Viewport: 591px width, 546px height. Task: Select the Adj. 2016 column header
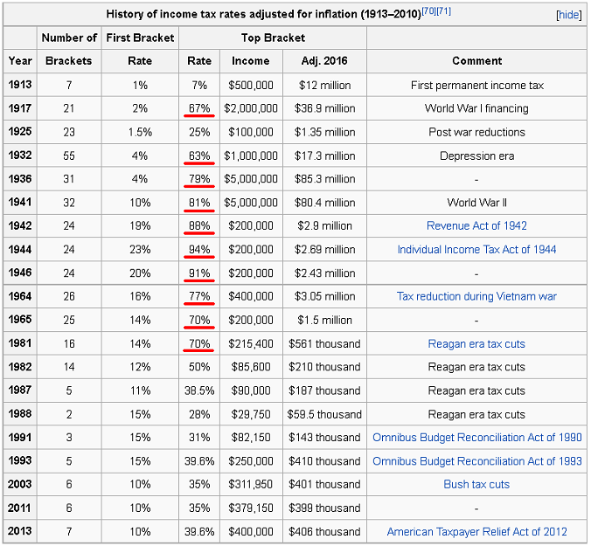(324, 61)
